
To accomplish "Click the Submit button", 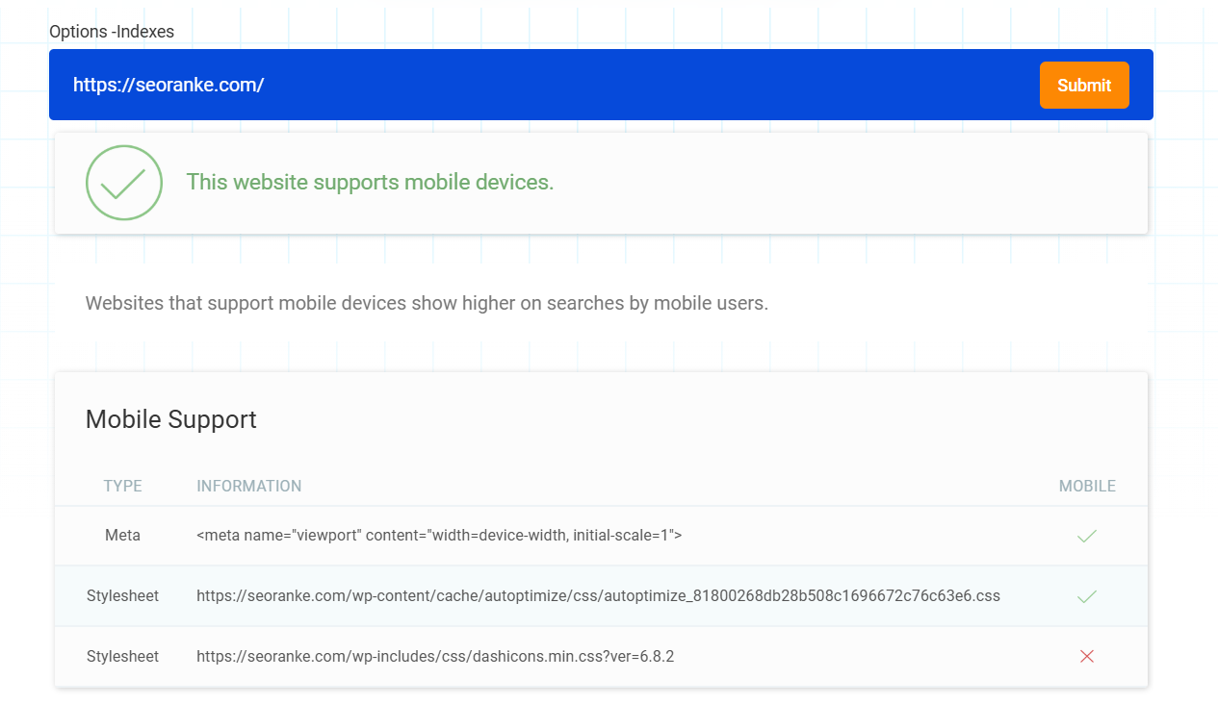I will click(1084, 86).
